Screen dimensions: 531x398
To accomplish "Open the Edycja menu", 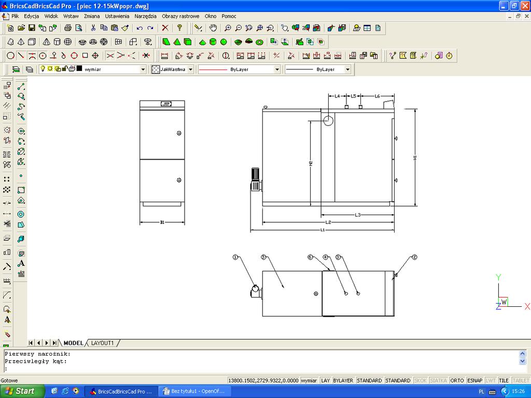I will click(x=32, y=16).
